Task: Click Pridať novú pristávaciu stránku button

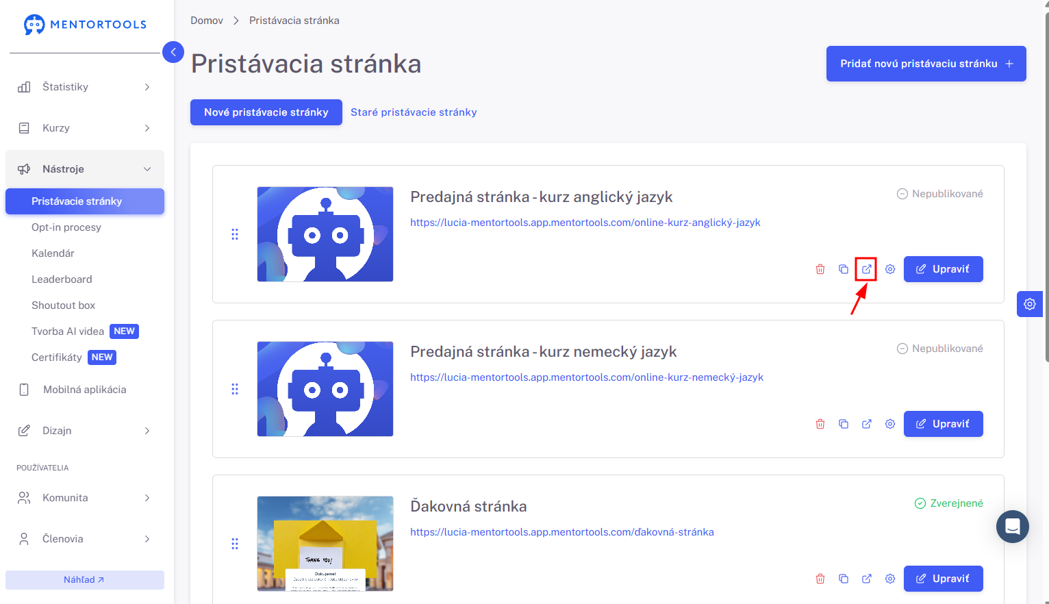Action: (926, 64)
